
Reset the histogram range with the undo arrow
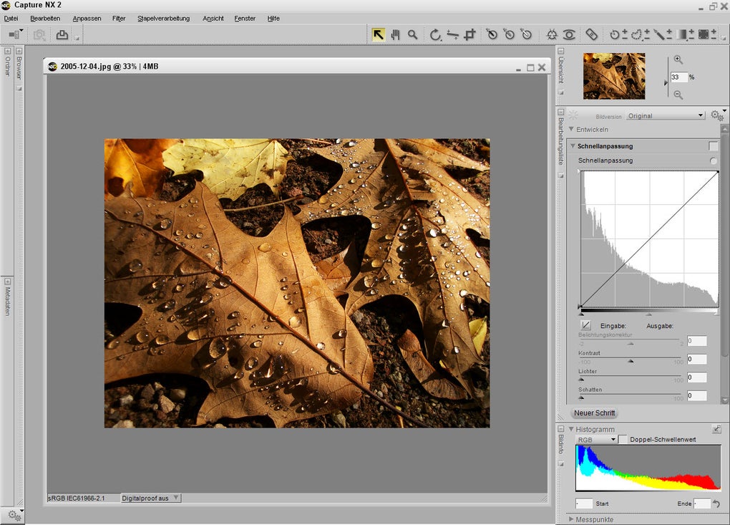click(x=716, y=504)
